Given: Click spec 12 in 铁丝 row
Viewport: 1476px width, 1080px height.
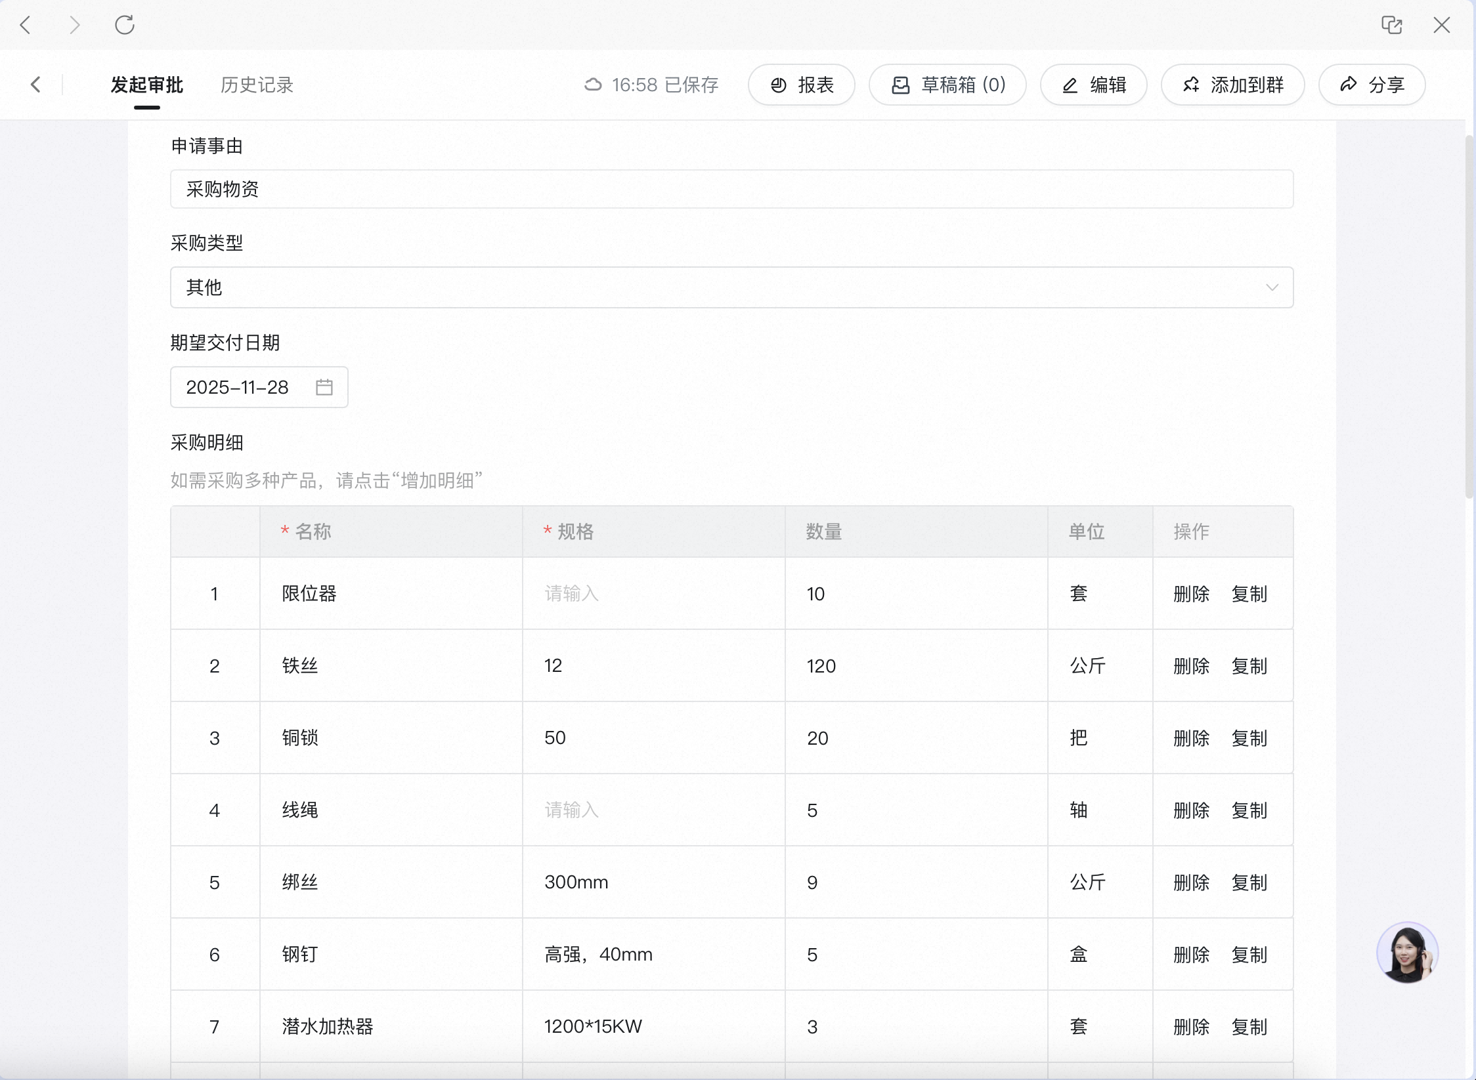Looking at the screenshot, I should point(654,666).
